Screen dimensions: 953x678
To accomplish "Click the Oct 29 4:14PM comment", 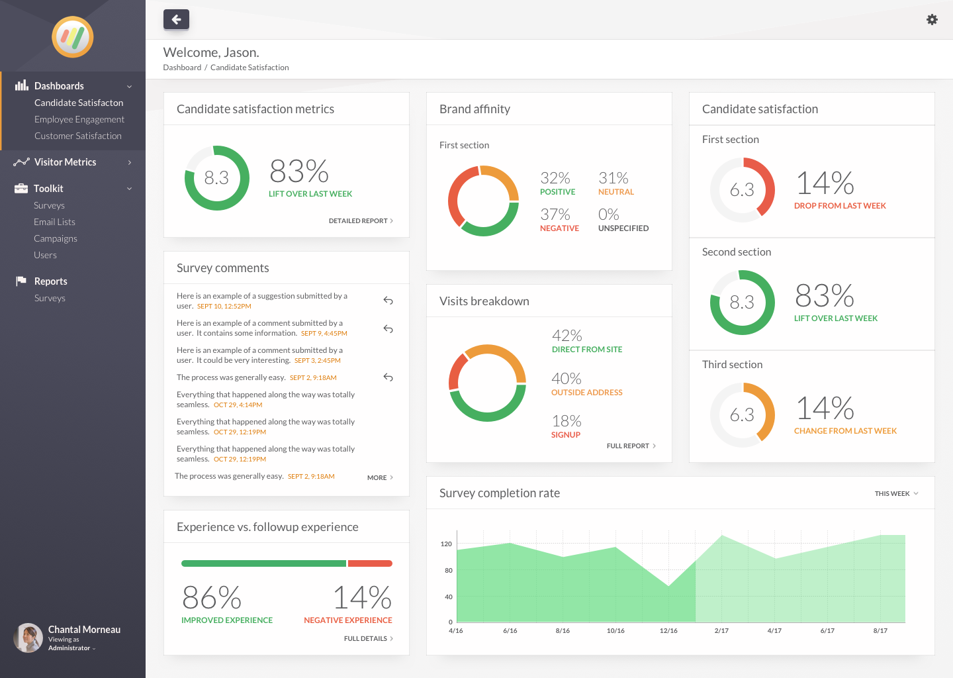I will click(266, 399).
